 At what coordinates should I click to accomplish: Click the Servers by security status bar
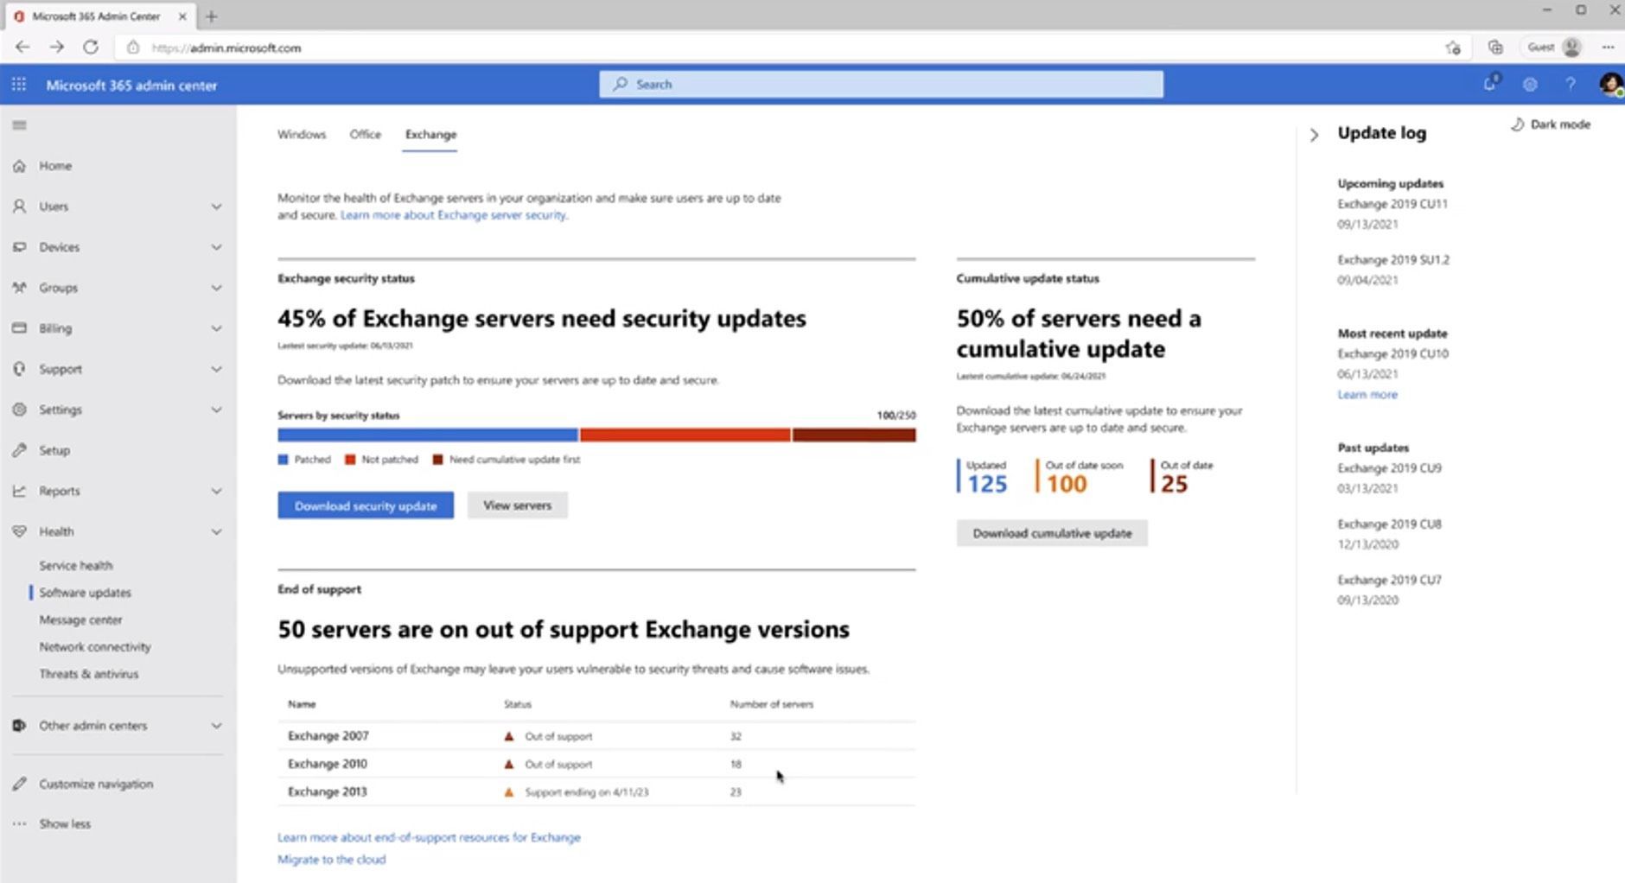(x=596, y=435)
